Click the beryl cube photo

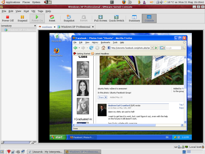[x=141, y=70]
